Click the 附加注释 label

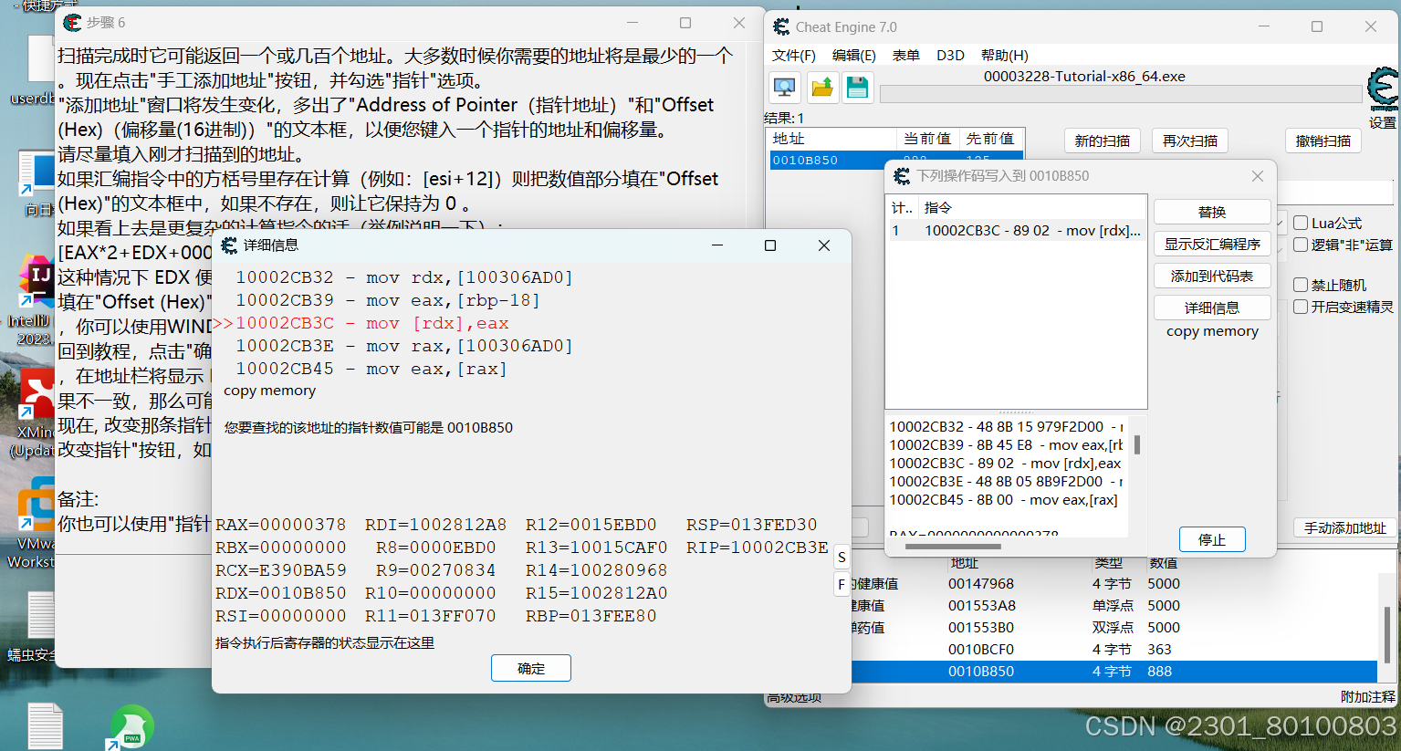(x=1367, y=696)
